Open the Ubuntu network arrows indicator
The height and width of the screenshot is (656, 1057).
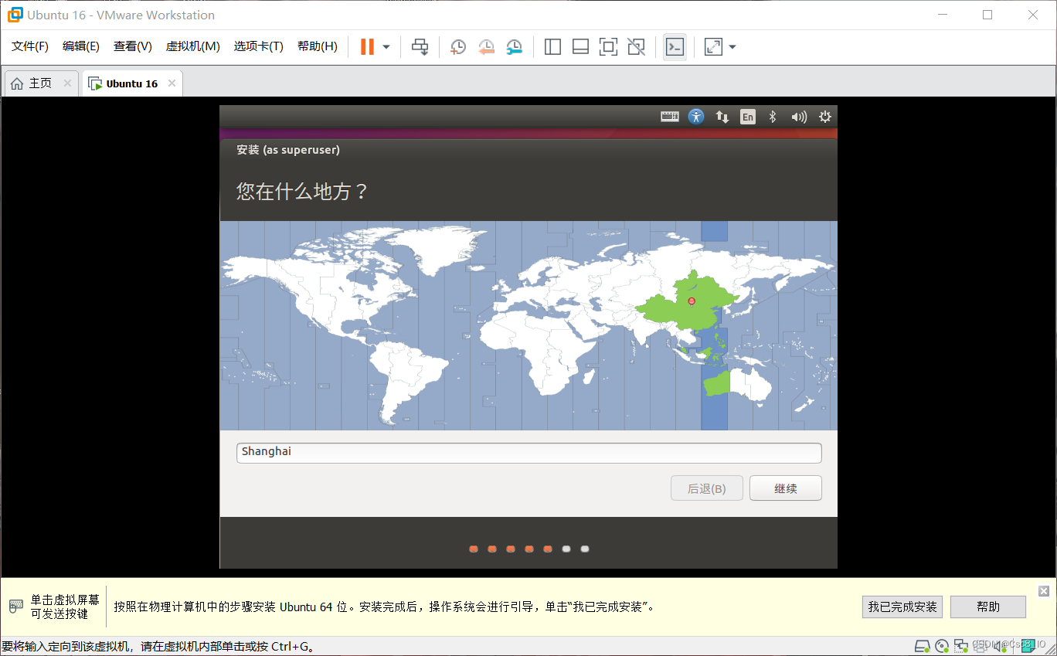[x=722, y=117]
